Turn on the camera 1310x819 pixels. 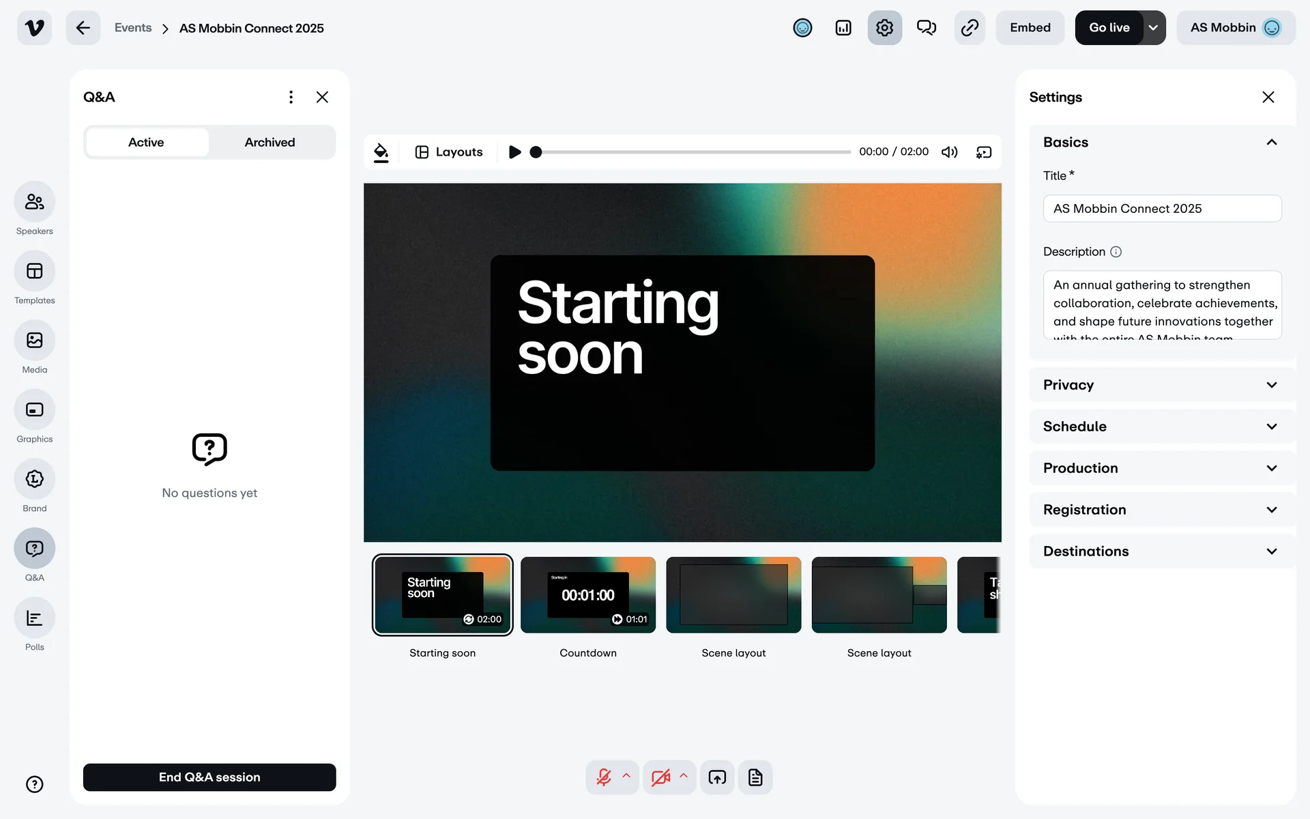click(660, 777)
